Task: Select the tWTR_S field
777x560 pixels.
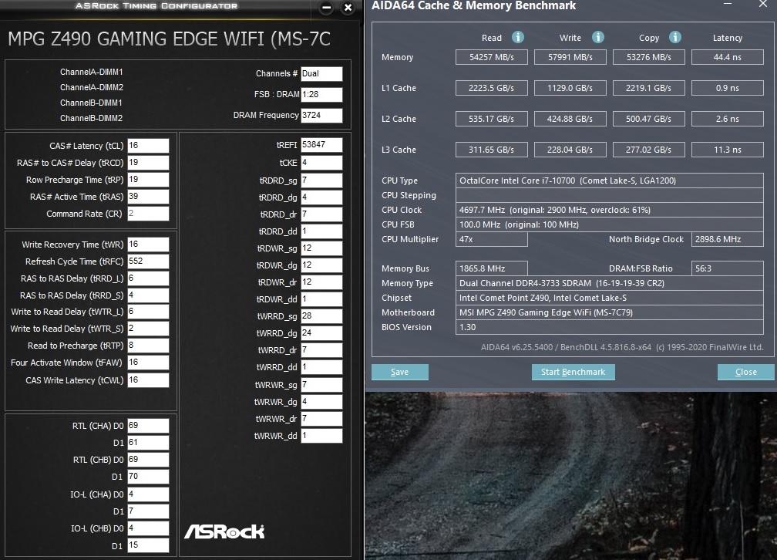Action: tap(148, 329)
